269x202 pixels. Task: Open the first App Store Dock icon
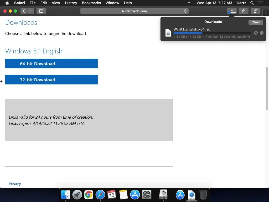click(135, 195)
